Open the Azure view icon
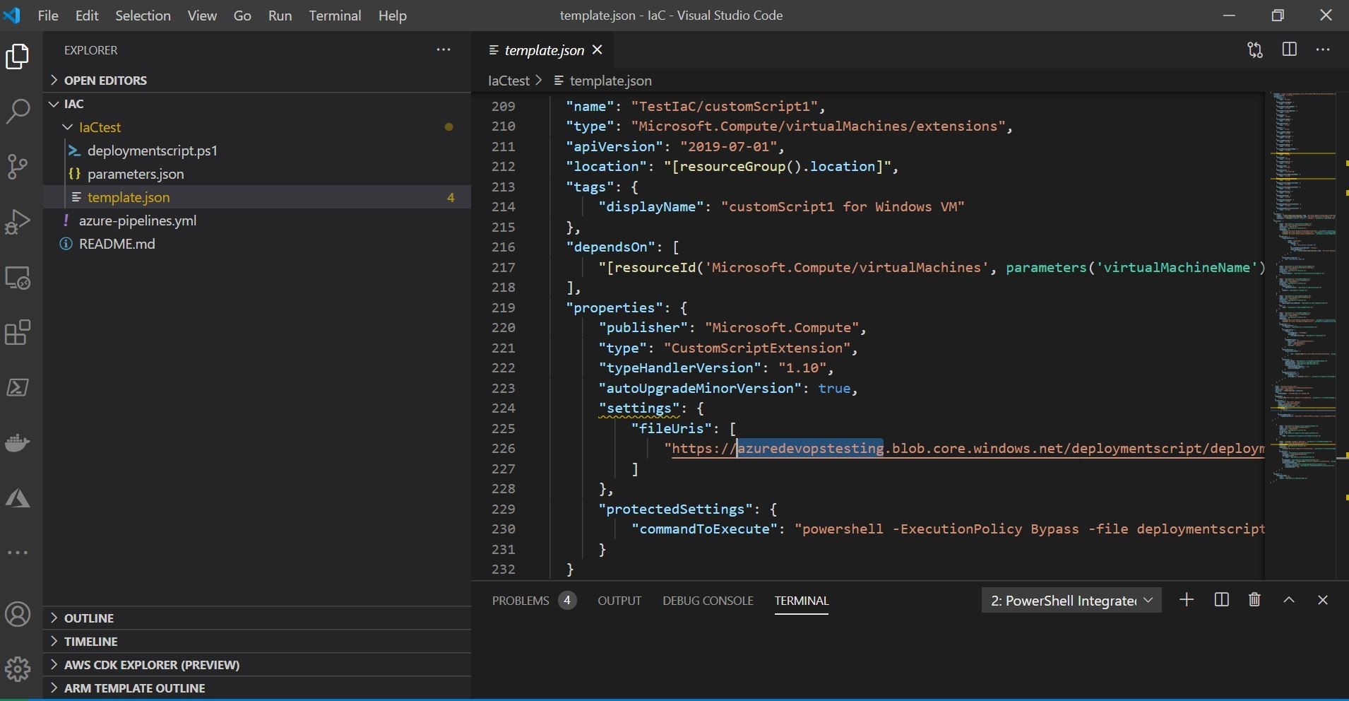Screen dimensions: 1349x701 click(18, 499)
